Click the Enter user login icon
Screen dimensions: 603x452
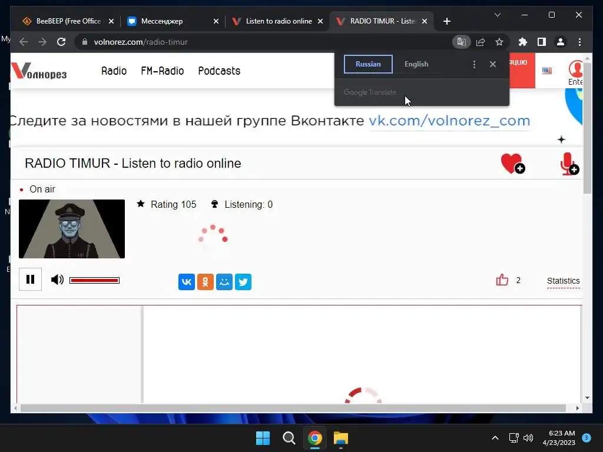[x=576, y=72]
